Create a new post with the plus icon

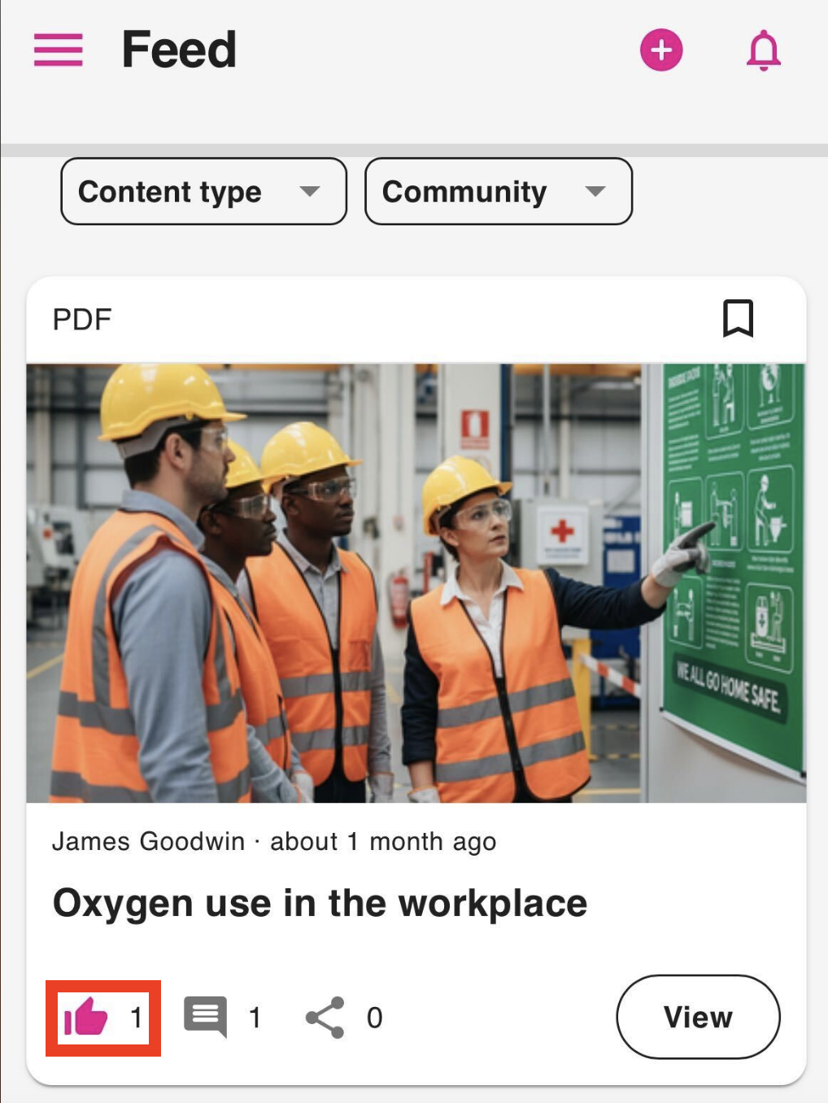(660, 50)
